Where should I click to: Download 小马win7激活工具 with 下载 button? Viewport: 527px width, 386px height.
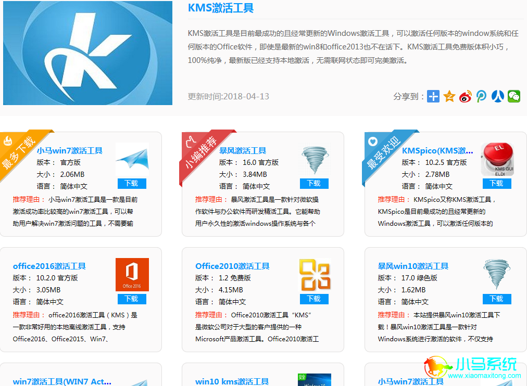132,183
